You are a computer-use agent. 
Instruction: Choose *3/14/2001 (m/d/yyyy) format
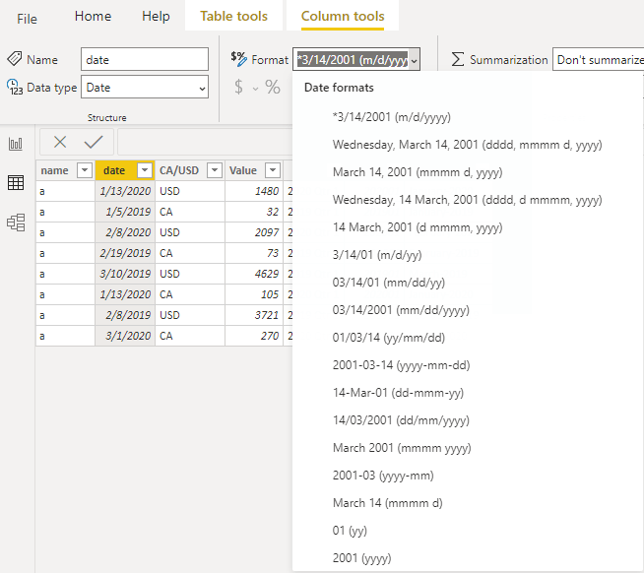pyautogui.click(x=468, y=117)
